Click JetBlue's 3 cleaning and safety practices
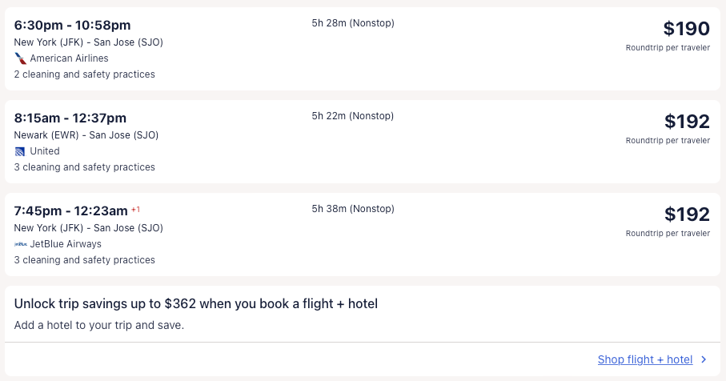Viewport: 726px width, 381px height. pyautogui.click(x=85, y=260)
